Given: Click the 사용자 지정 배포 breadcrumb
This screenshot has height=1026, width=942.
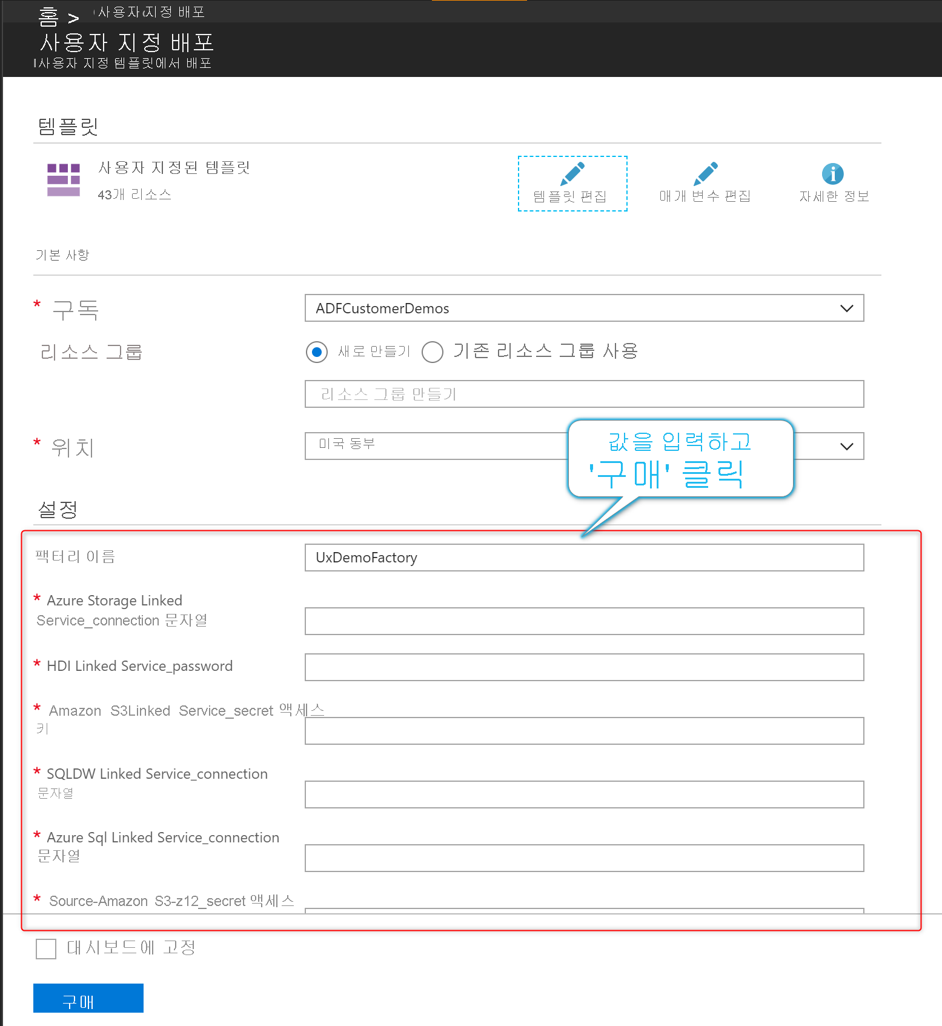Looking at the screenshot, I should tap(151, 12).
